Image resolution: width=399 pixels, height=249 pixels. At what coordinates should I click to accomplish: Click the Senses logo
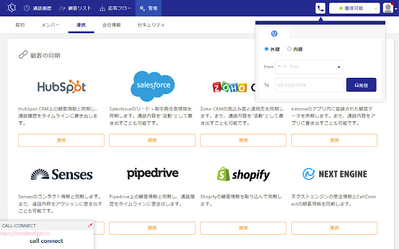coord(62,174)
